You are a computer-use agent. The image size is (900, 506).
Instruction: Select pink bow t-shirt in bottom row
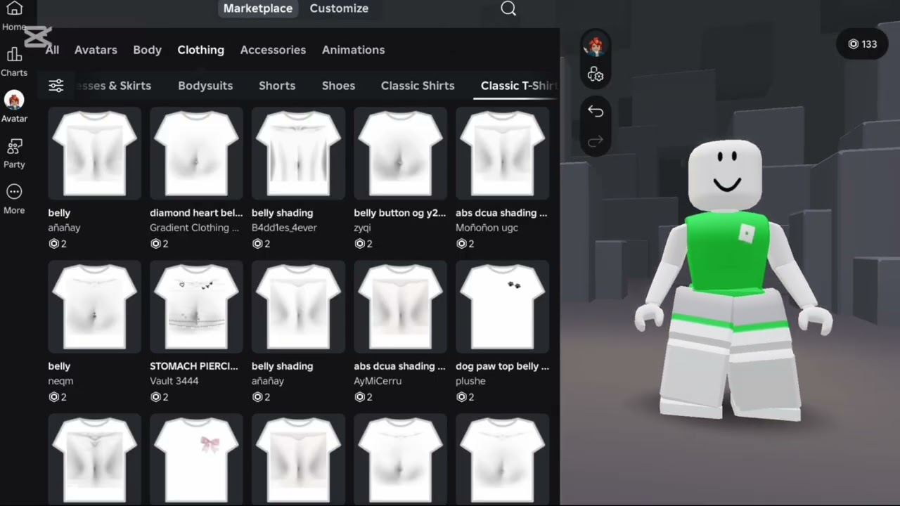click(196, 460)
